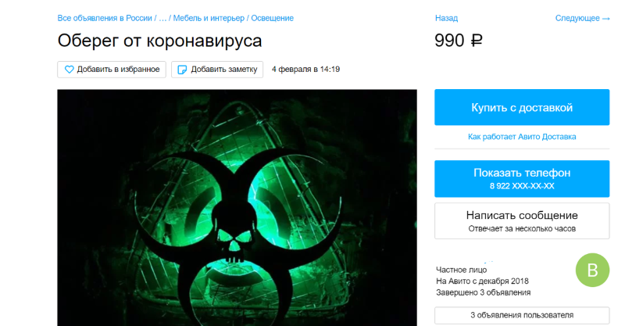Open the biohazard product photo
This screenshot has width=625, height=326.
pos(237,207)
